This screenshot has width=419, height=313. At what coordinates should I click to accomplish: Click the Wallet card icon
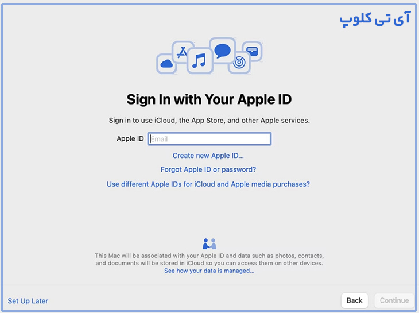click(x=253, y=51)
